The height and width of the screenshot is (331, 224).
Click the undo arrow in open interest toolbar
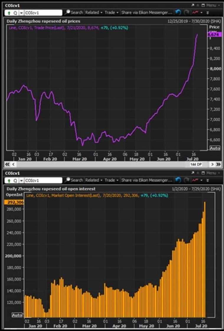click(x=178, y=180)
